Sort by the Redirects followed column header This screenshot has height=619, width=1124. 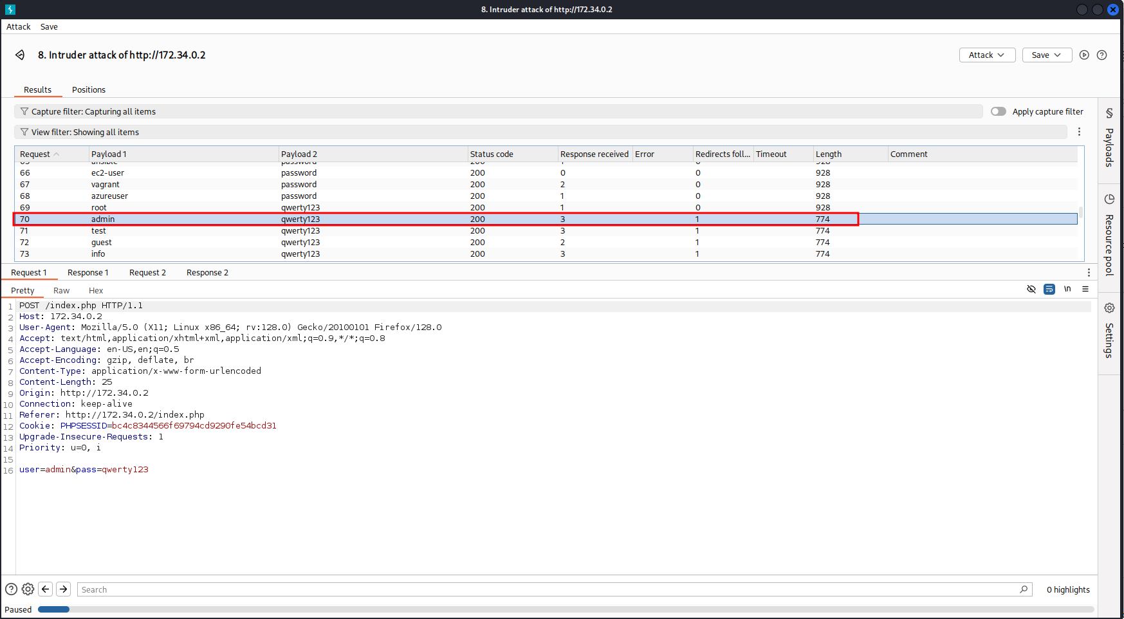723,154
